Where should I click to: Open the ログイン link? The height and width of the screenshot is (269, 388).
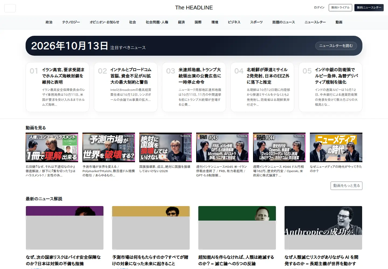point(319,8)
